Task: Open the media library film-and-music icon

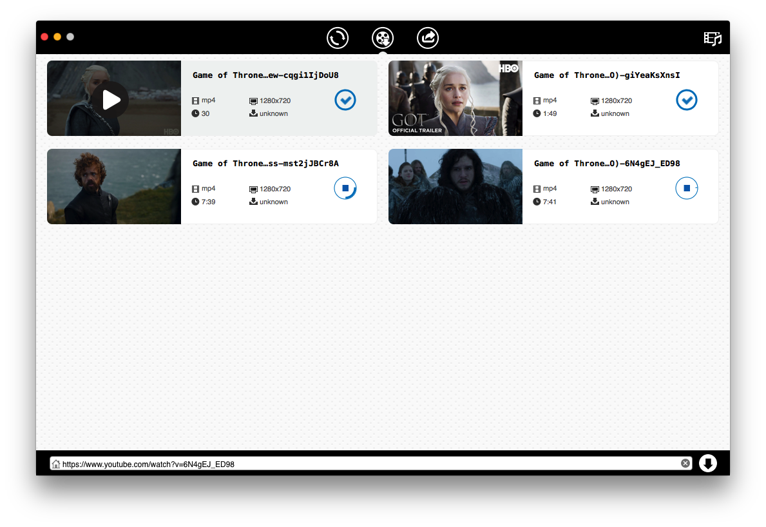Action: click(713, 39)
